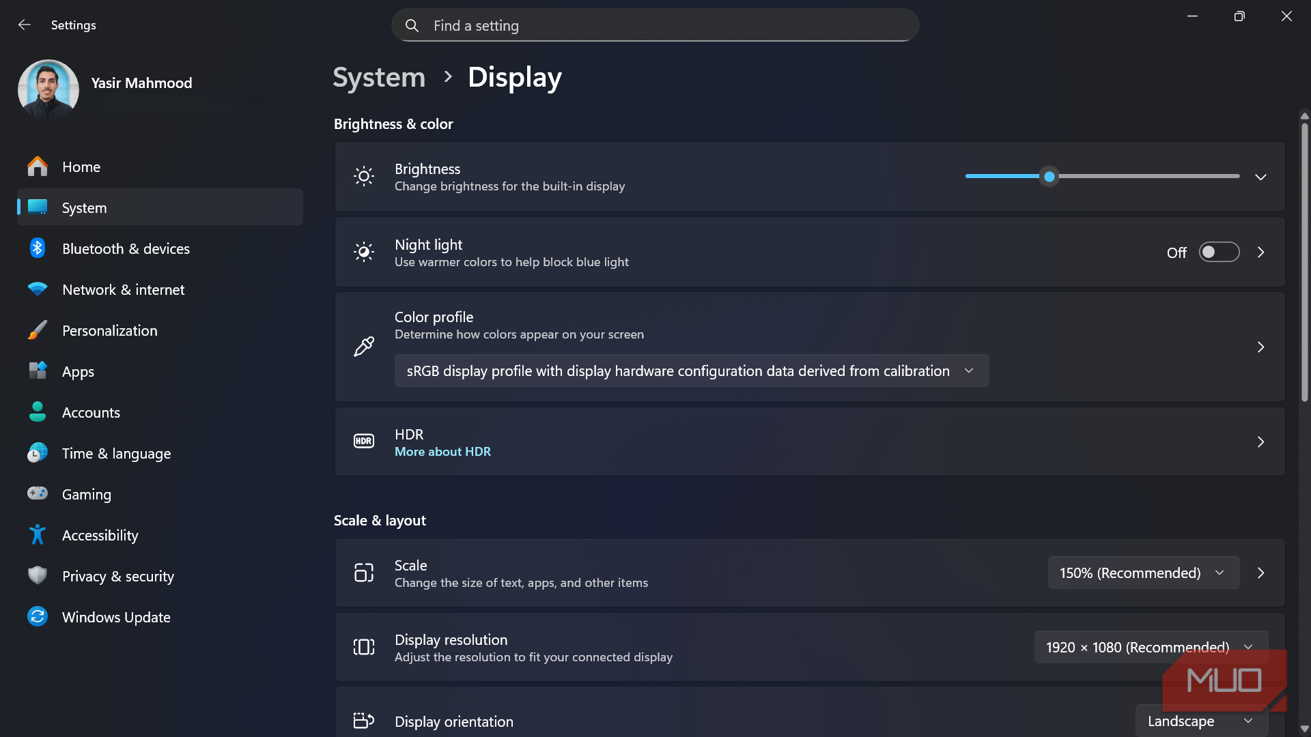Click the HDR badge icon
Viewport: 1311px width, 737px height.
pyautogui.click(x=364, y=442)
